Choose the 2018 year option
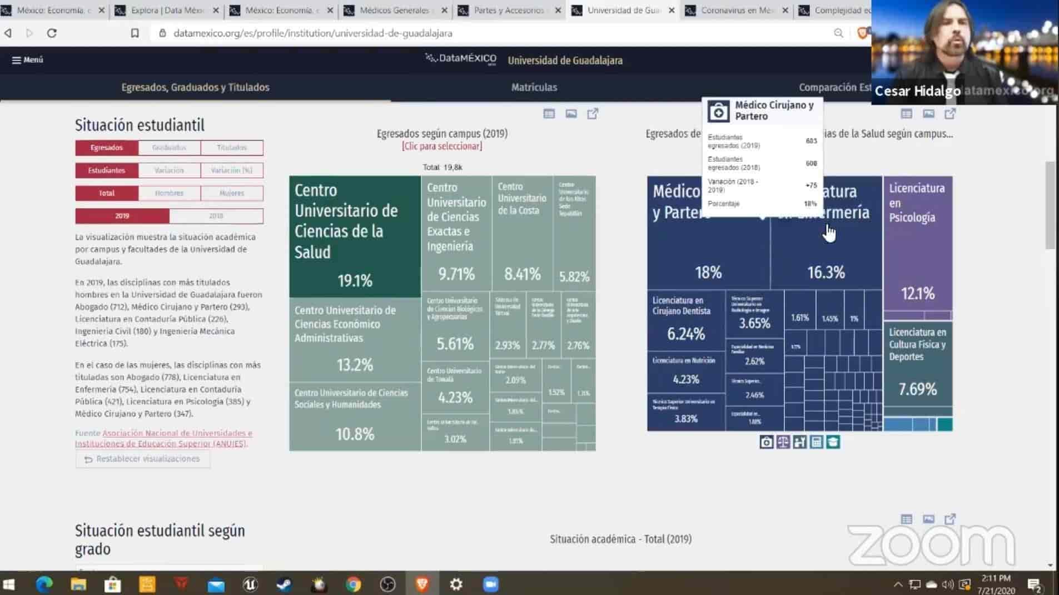This screenshot has height=595, width=1059. tap(216, 216)
